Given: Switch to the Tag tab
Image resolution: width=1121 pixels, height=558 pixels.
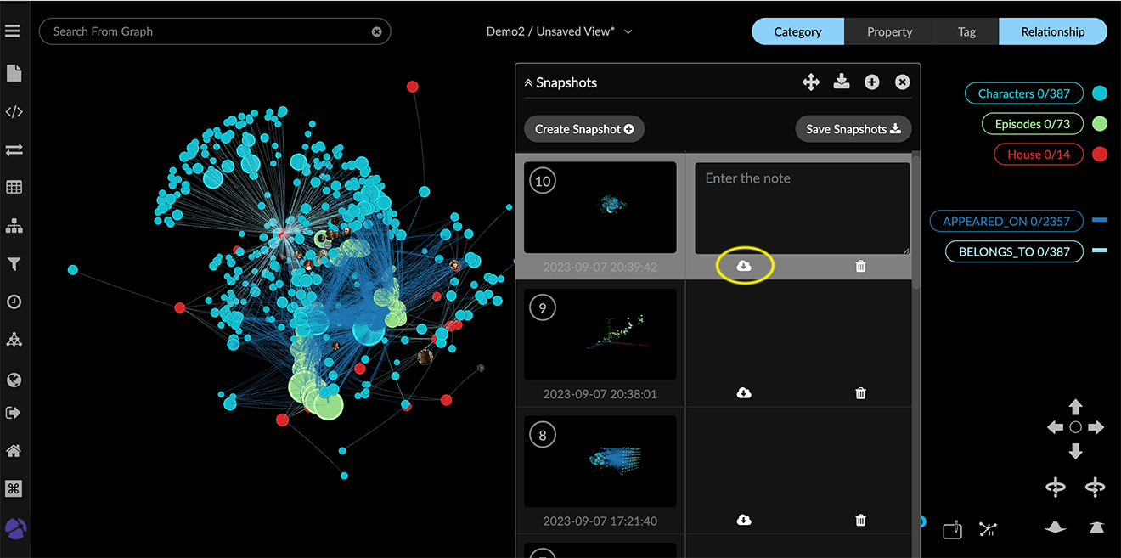Looking at the screenshot, I should (966, 31).
